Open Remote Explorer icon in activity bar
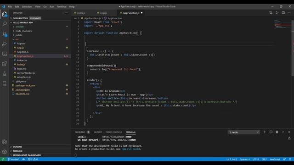 5,54
